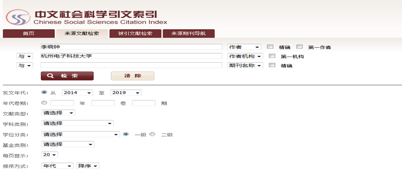This screenshot has height=177, width=402.
Task: Open the 年代 sort-by dropdown
Action: tap(57, 166)
